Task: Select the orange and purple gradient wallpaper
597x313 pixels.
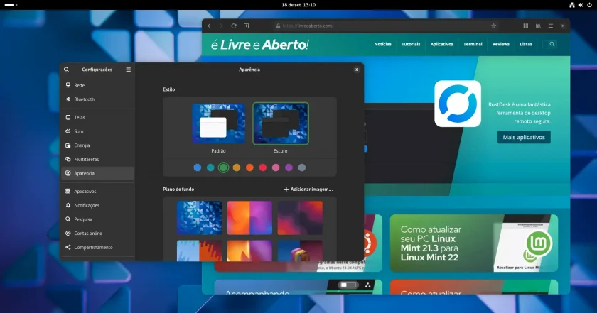Action: [249, 218]
